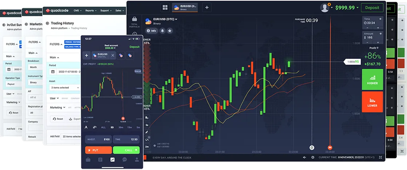The image size is (407, 170).
Task: Mute sound with speaker icon
Action: point(304,157)
